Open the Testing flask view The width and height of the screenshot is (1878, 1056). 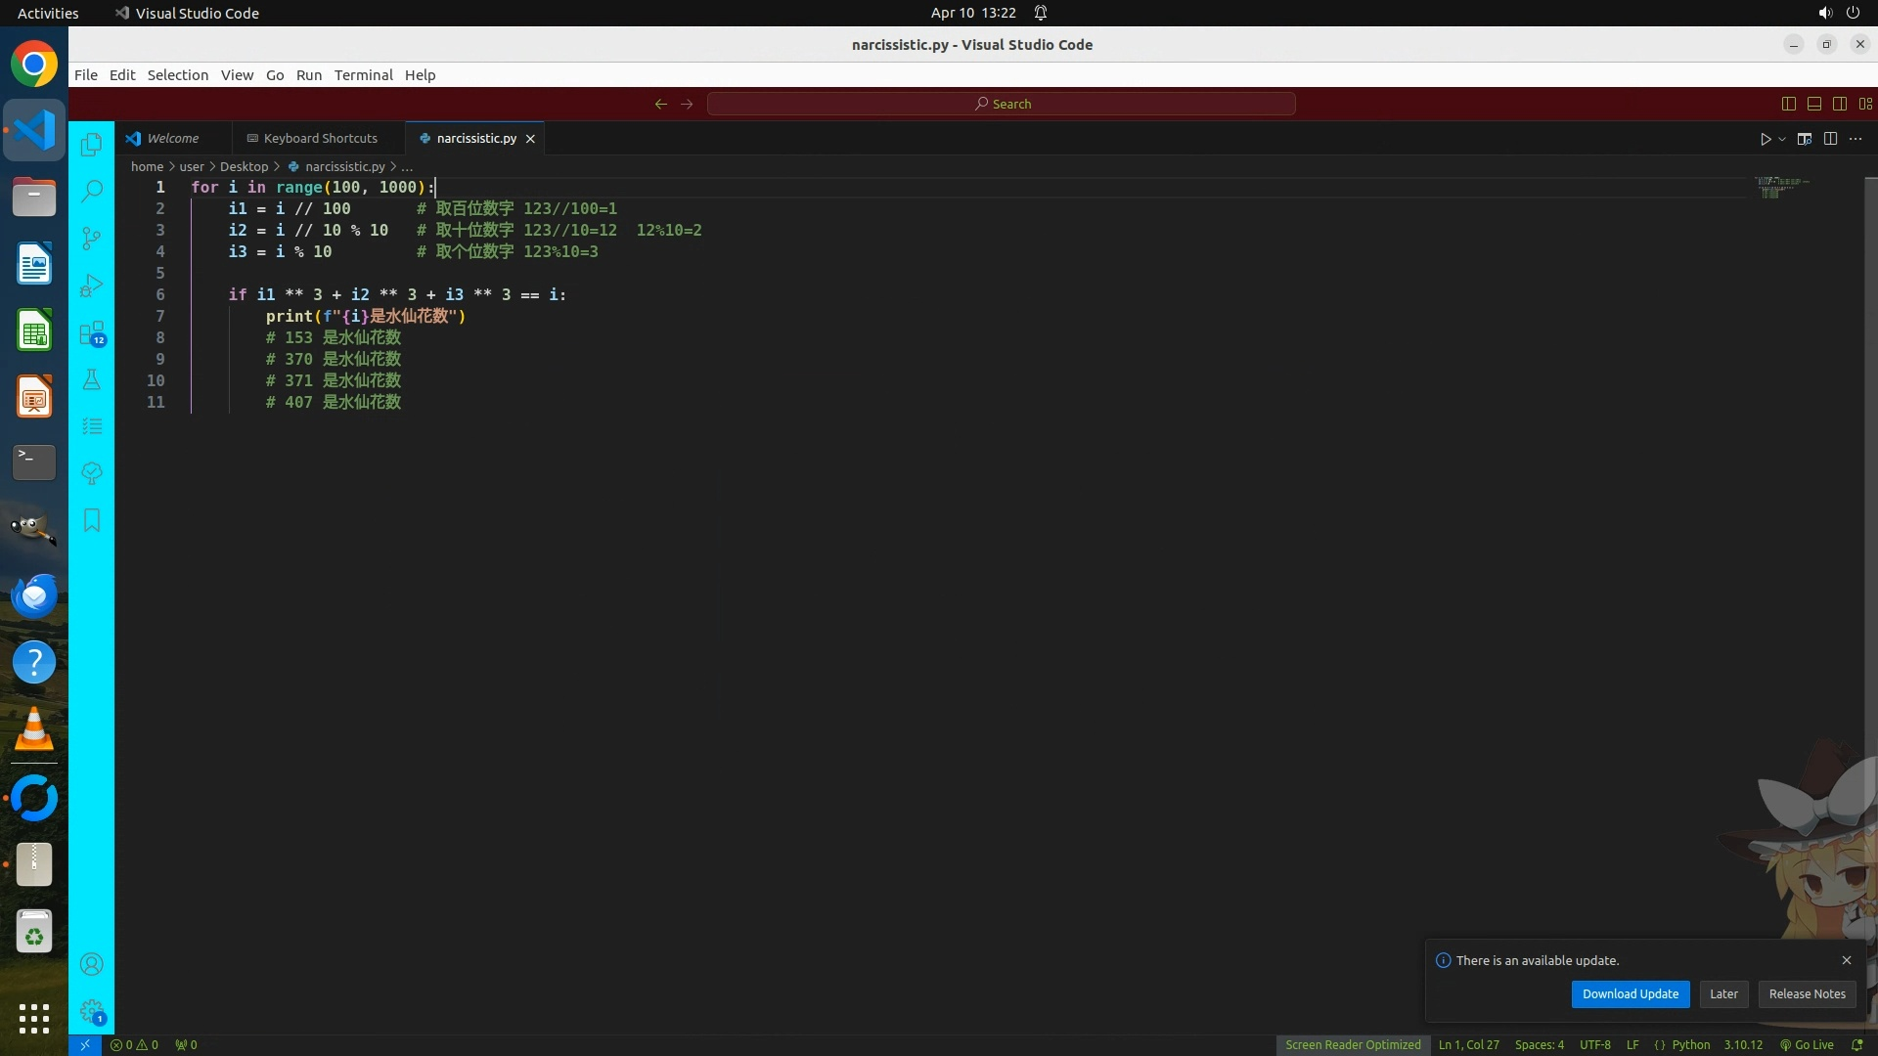point(91,380)
